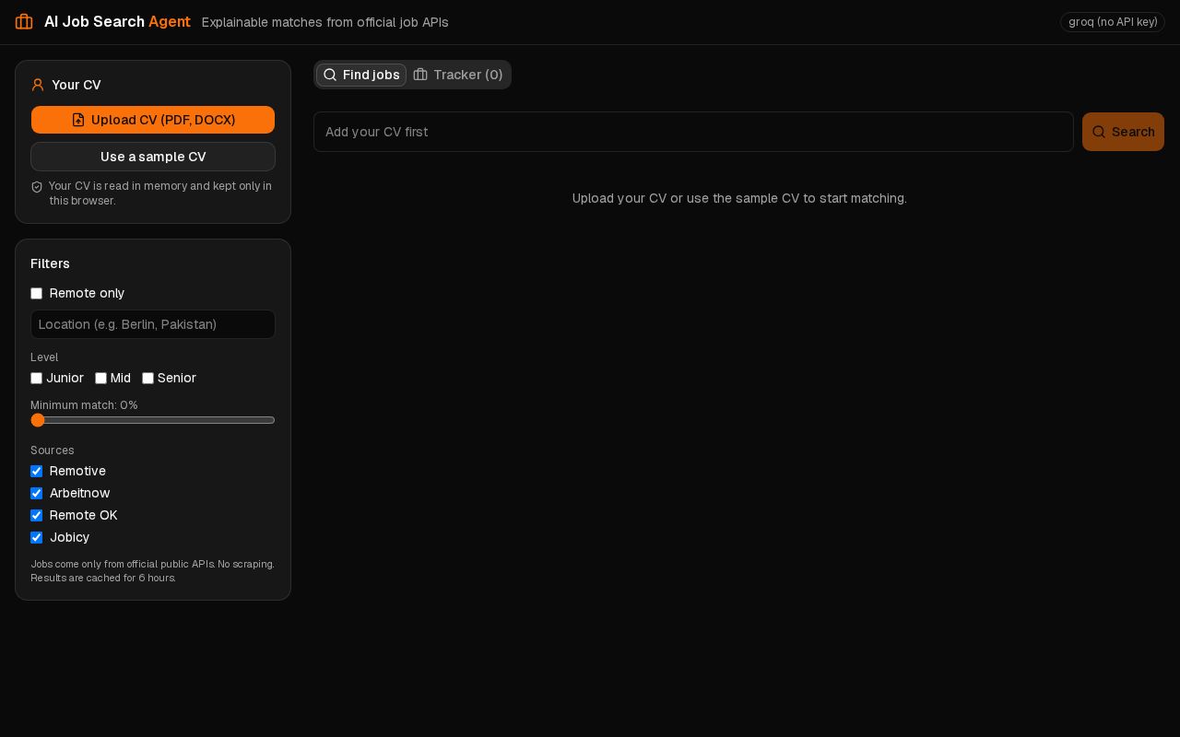The width and height of the screenshot is (1180, 737).
Task: Click the 'AI Job Search Agent' title
Action: pyautogui.click(x=117, y=21)
